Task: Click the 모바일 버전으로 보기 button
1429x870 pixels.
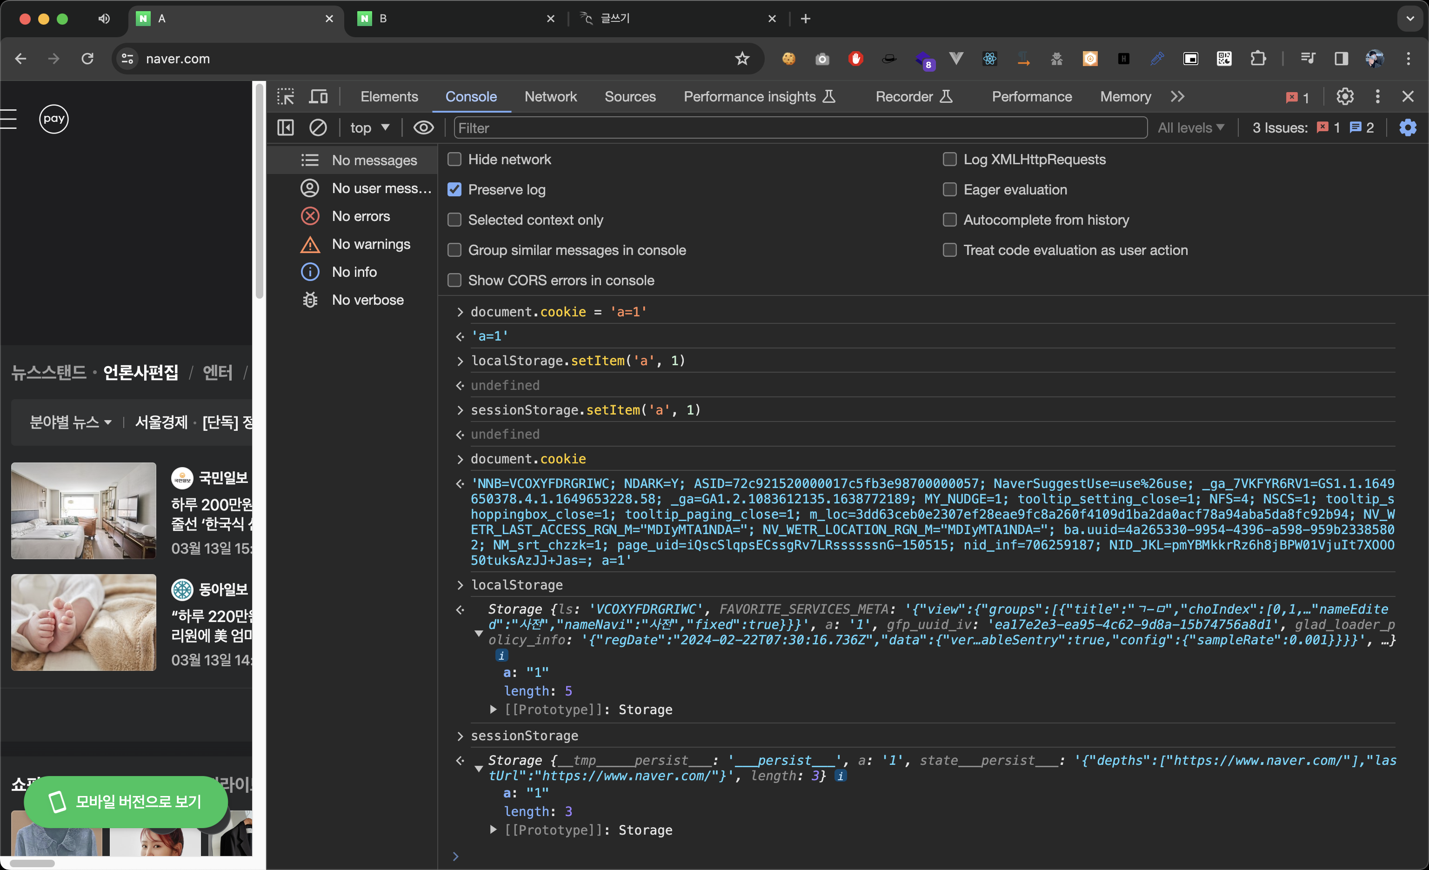Action: pos(126,802)
